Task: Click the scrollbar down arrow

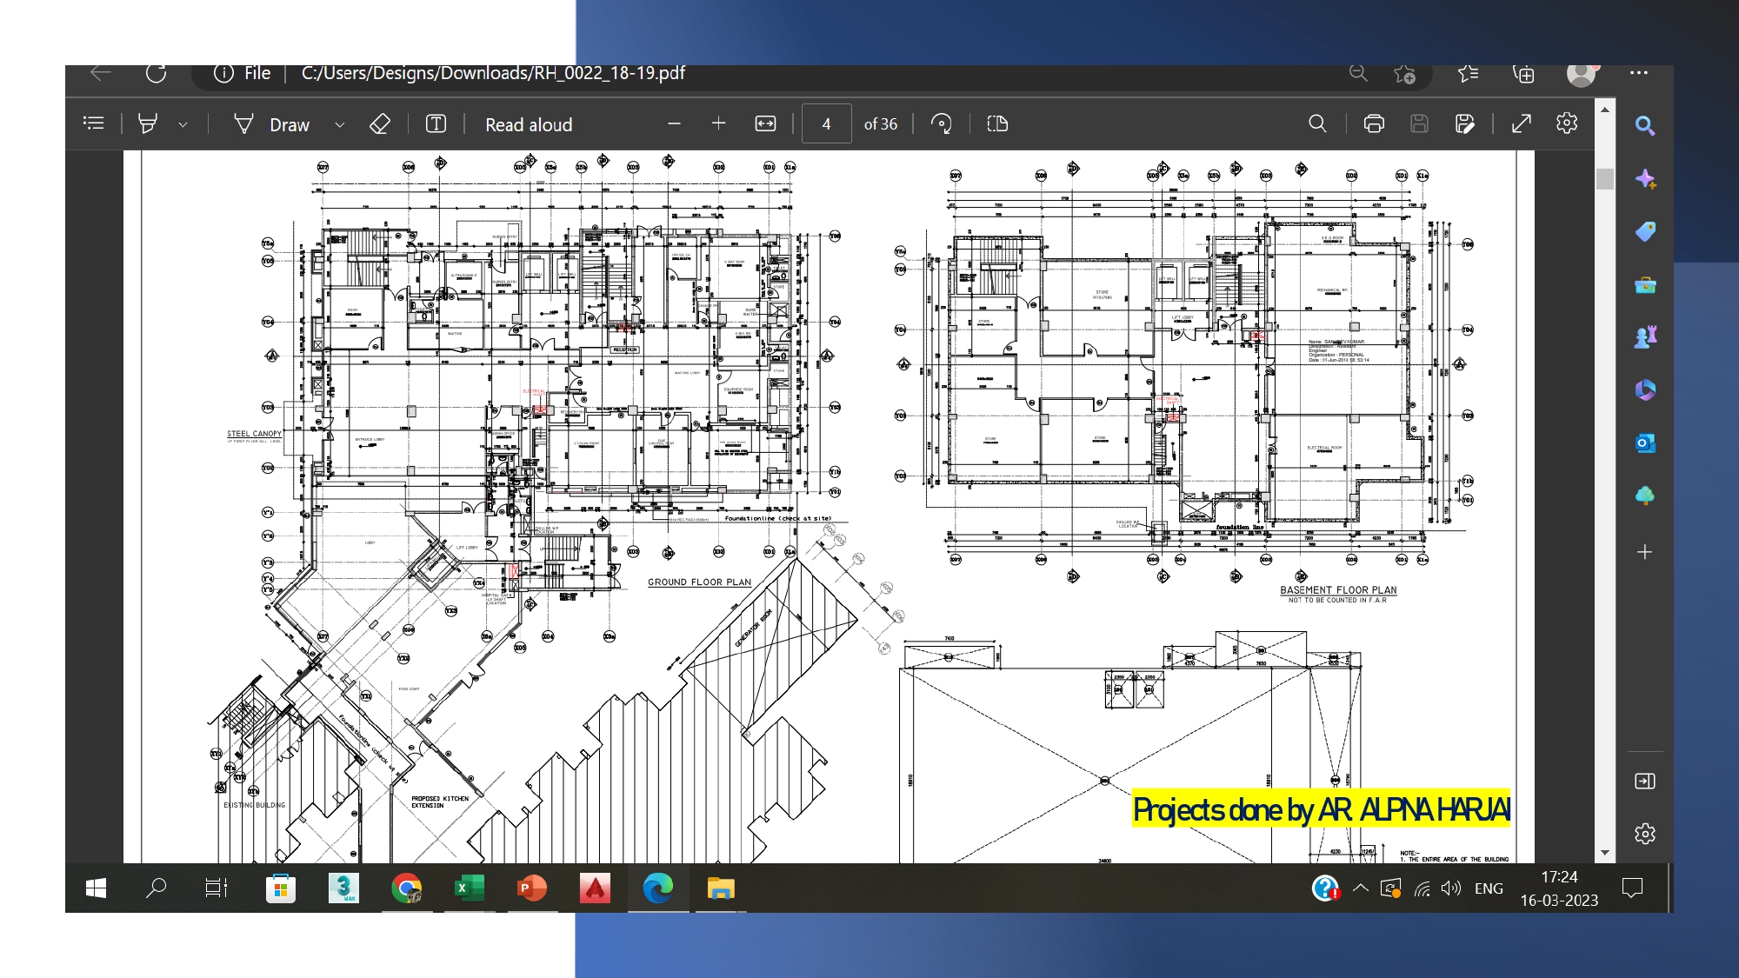Action: 1605,853
